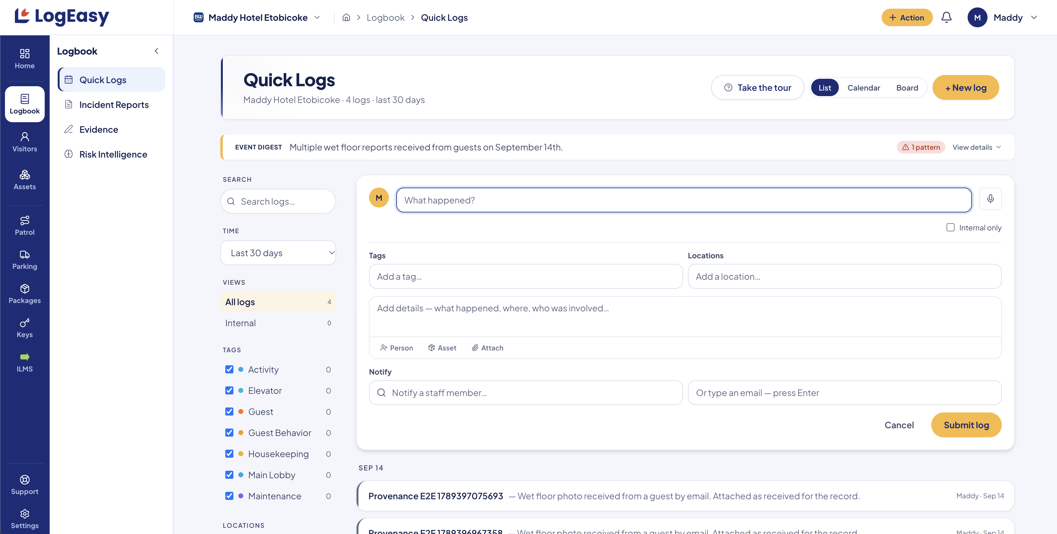Open Incident Reports in Logbook menu

(x=112, y=105)
